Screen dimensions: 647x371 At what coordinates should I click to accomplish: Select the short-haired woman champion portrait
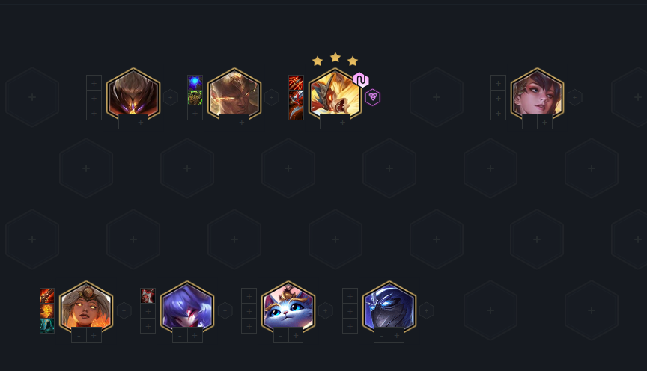pos(537,95)
